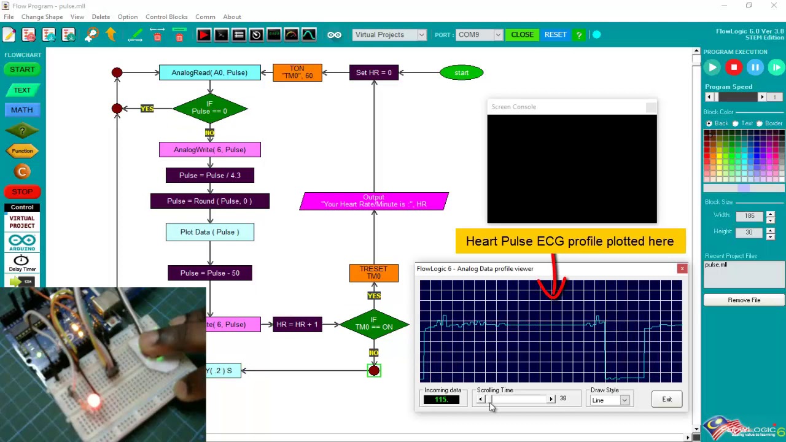Open the analog plot curve icon
786x442 pixels.
click(309, 35)
